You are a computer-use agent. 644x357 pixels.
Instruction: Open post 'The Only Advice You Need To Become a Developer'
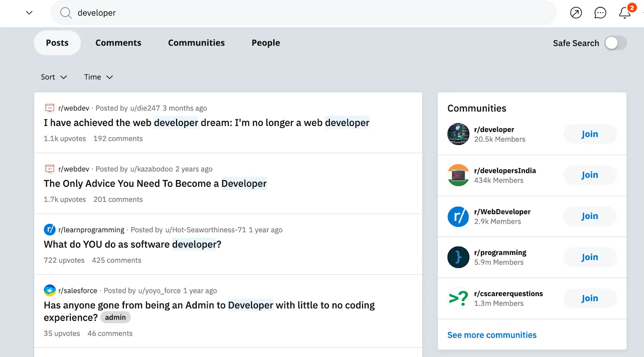point(155,184)
